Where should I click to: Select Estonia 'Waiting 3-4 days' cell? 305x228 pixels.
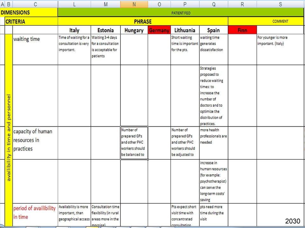click(105, 49)
